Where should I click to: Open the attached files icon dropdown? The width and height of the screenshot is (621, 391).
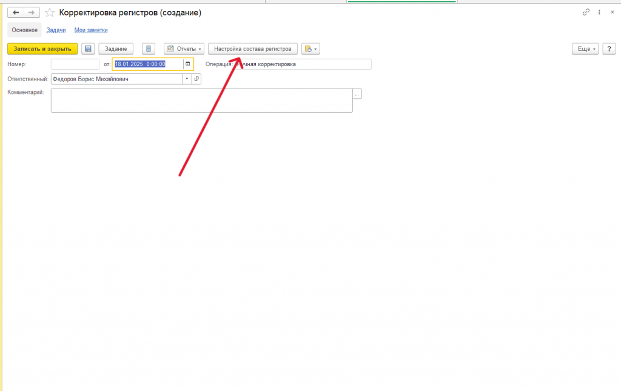310,48
